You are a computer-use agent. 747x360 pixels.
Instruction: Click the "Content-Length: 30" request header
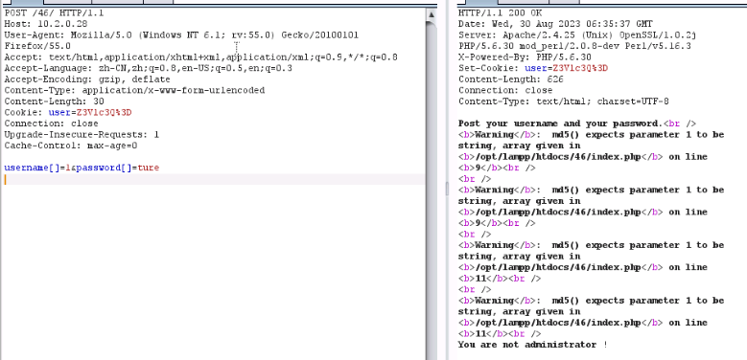[54, 101]
